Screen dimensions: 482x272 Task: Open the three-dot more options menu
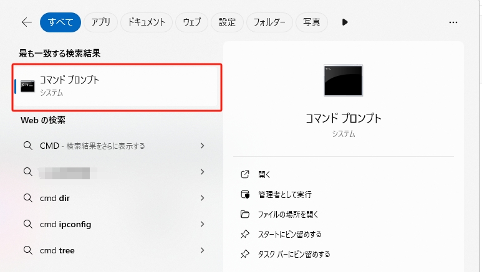(453, 22)
